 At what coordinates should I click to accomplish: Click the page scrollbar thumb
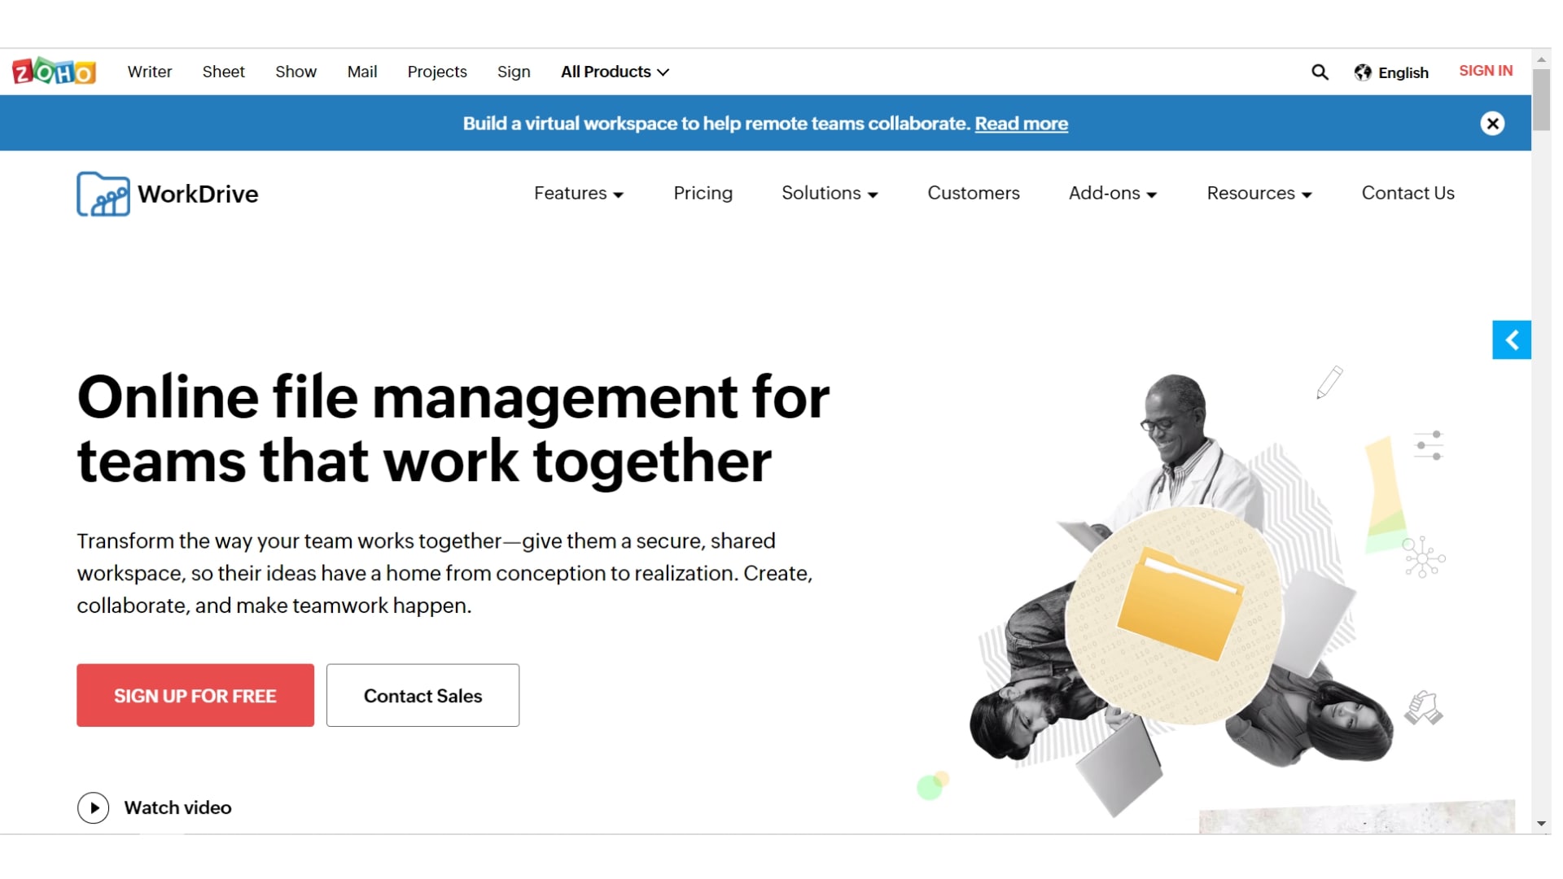point(1541,99)
